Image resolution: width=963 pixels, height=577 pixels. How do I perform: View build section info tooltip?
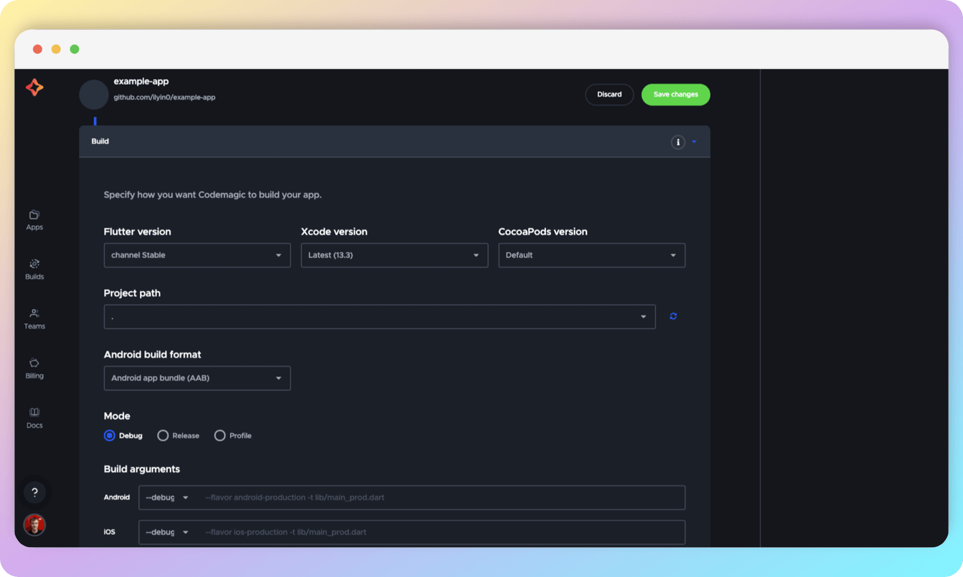[x=678, y=142]
